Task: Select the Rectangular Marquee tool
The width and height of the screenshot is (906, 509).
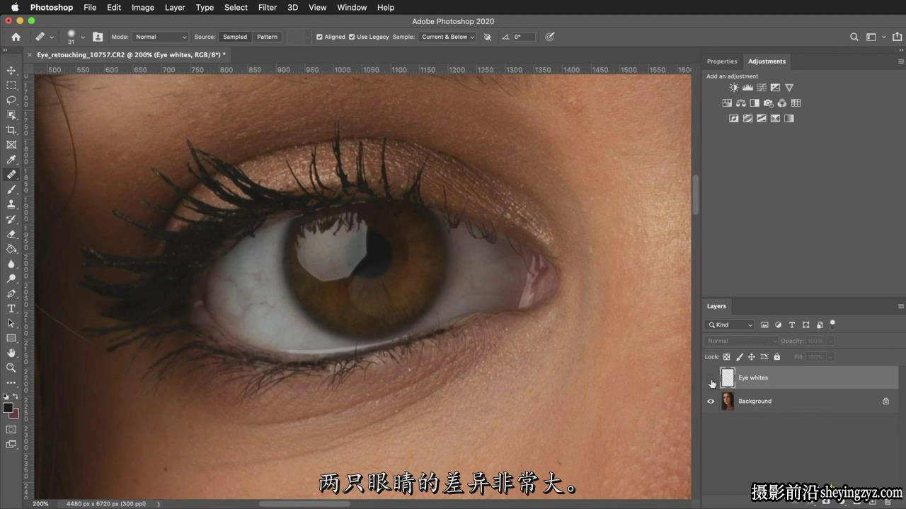Action: tap(11, 86)
